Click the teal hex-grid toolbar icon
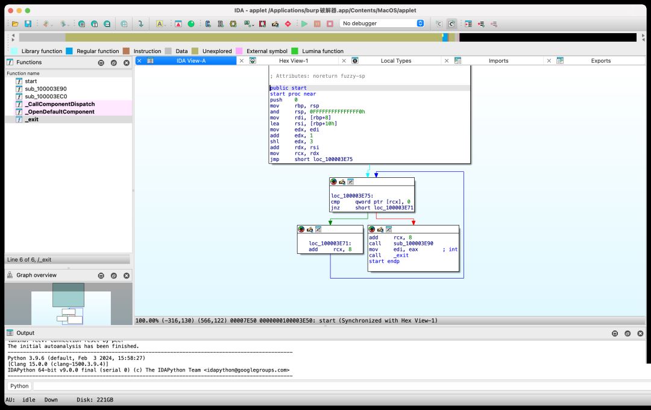The width and height of the screenshot is (651, 410). [x=82, y=24]
